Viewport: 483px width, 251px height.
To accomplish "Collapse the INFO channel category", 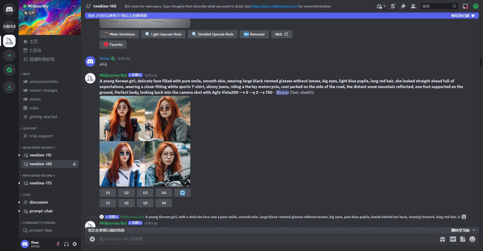I will (x=26, y=74).
